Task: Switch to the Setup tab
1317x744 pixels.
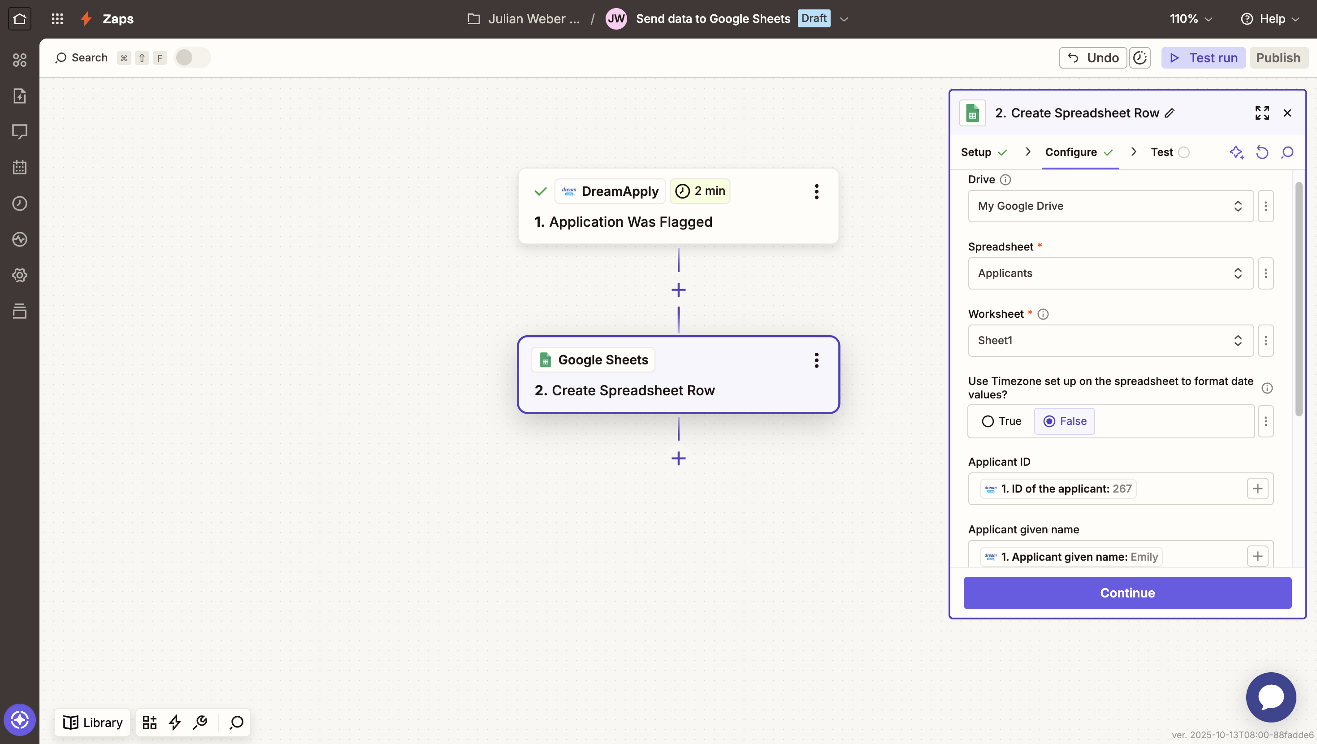Action: (x=984, y=152)
